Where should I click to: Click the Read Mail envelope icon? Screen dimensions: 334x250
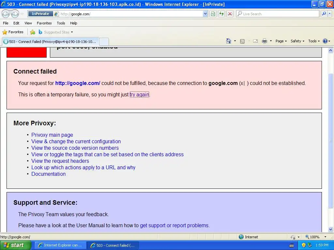pyautogui.click(x=255, y=41)
